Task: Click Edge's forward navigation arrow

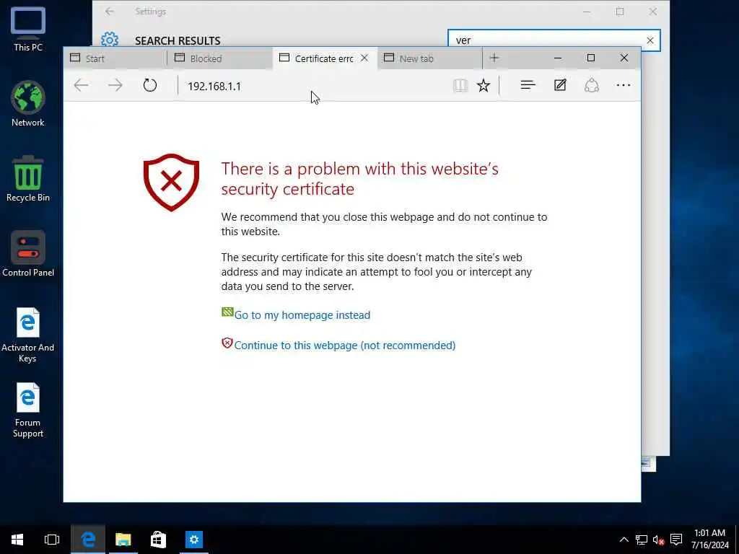Action: (x=115, y=85)
